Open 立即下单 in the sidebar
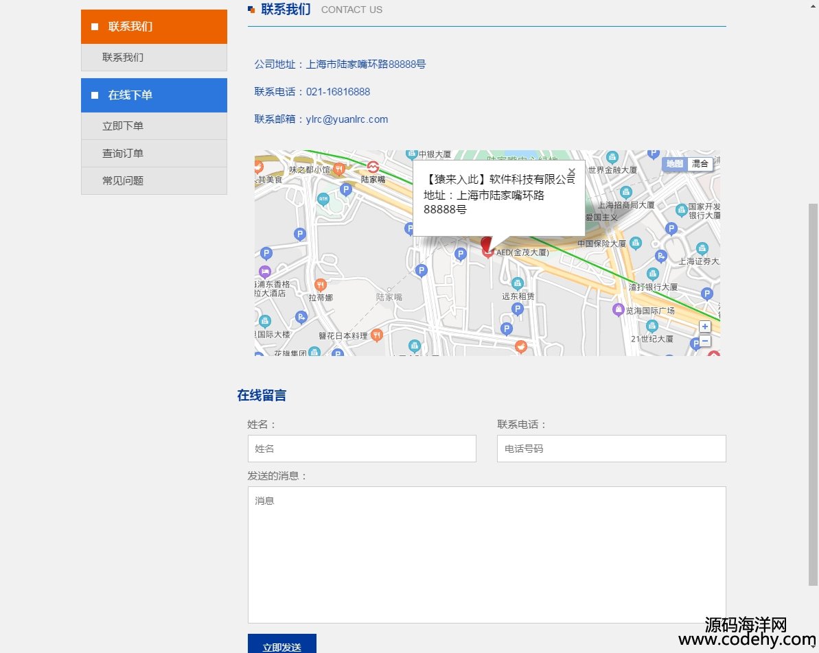 click(123, 126)
